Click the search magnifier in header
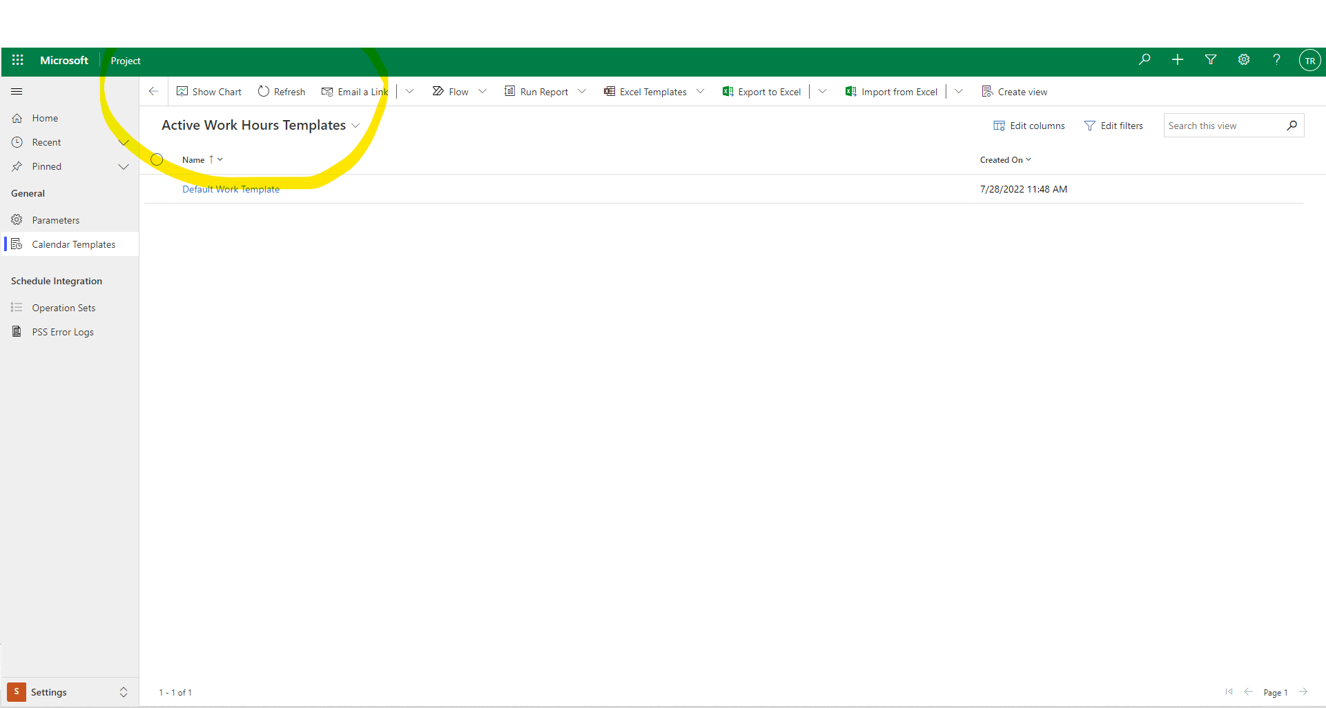Image resolution: width=1326 pixels, height=708 pixels. tap(1144, 60)
